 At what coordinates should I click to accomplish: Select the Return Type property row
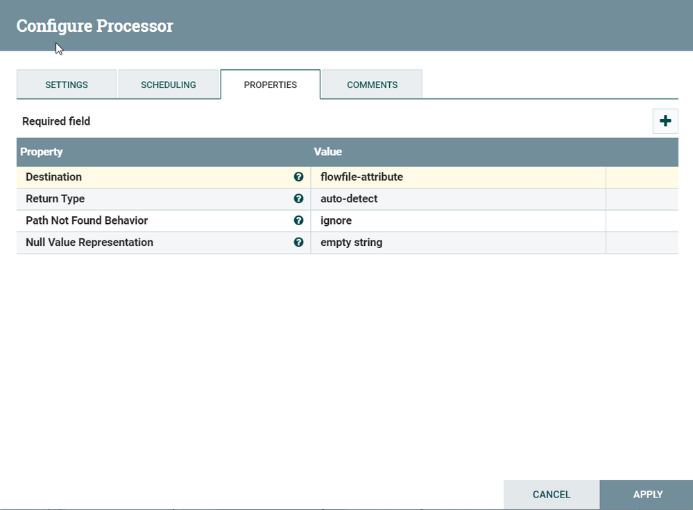tap(348, 199)
